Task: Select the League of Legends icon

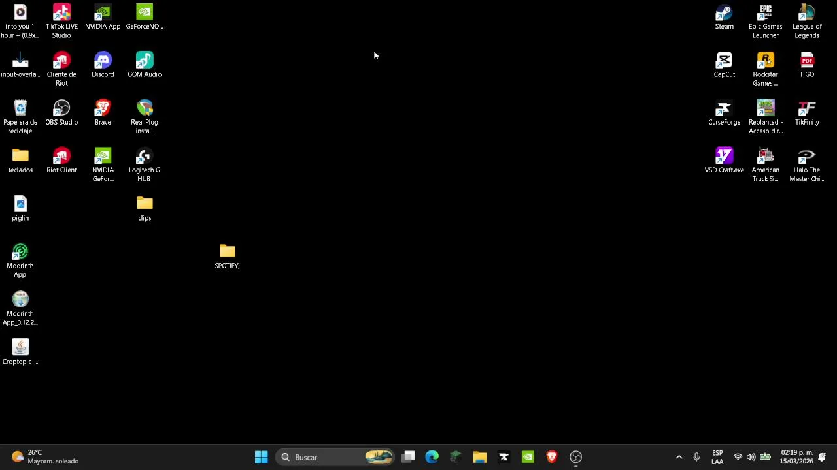Action: point(807,21)
